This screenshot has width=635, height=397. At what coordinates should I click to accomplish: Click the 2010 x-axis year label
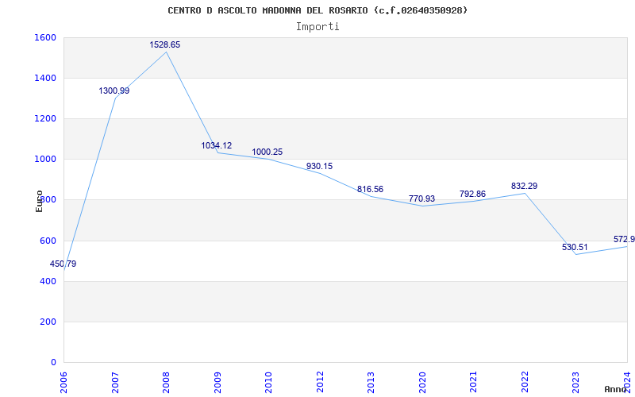pyautogui.click(x=269, y=382)
